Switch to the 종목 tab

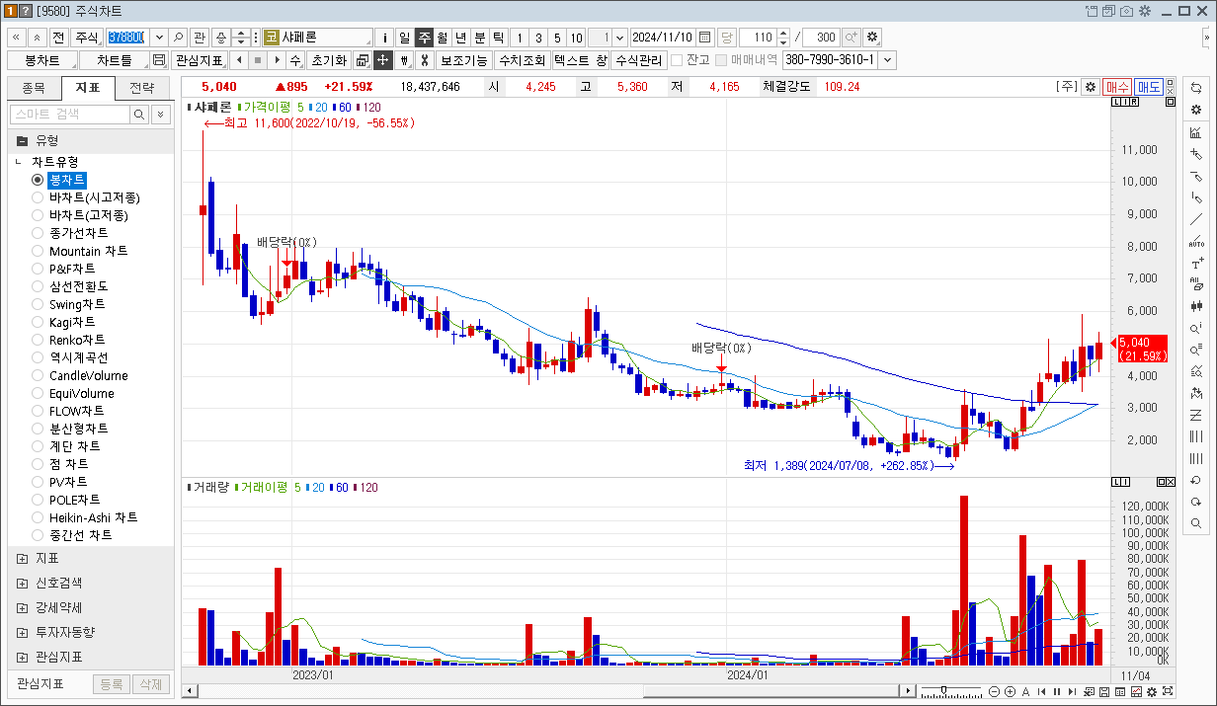click(x=34, y=88)
